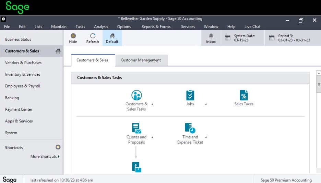Click the vertical scrollbar thumb
The image size is (321, 183).
pyautogui.click(x=319, y=84)
